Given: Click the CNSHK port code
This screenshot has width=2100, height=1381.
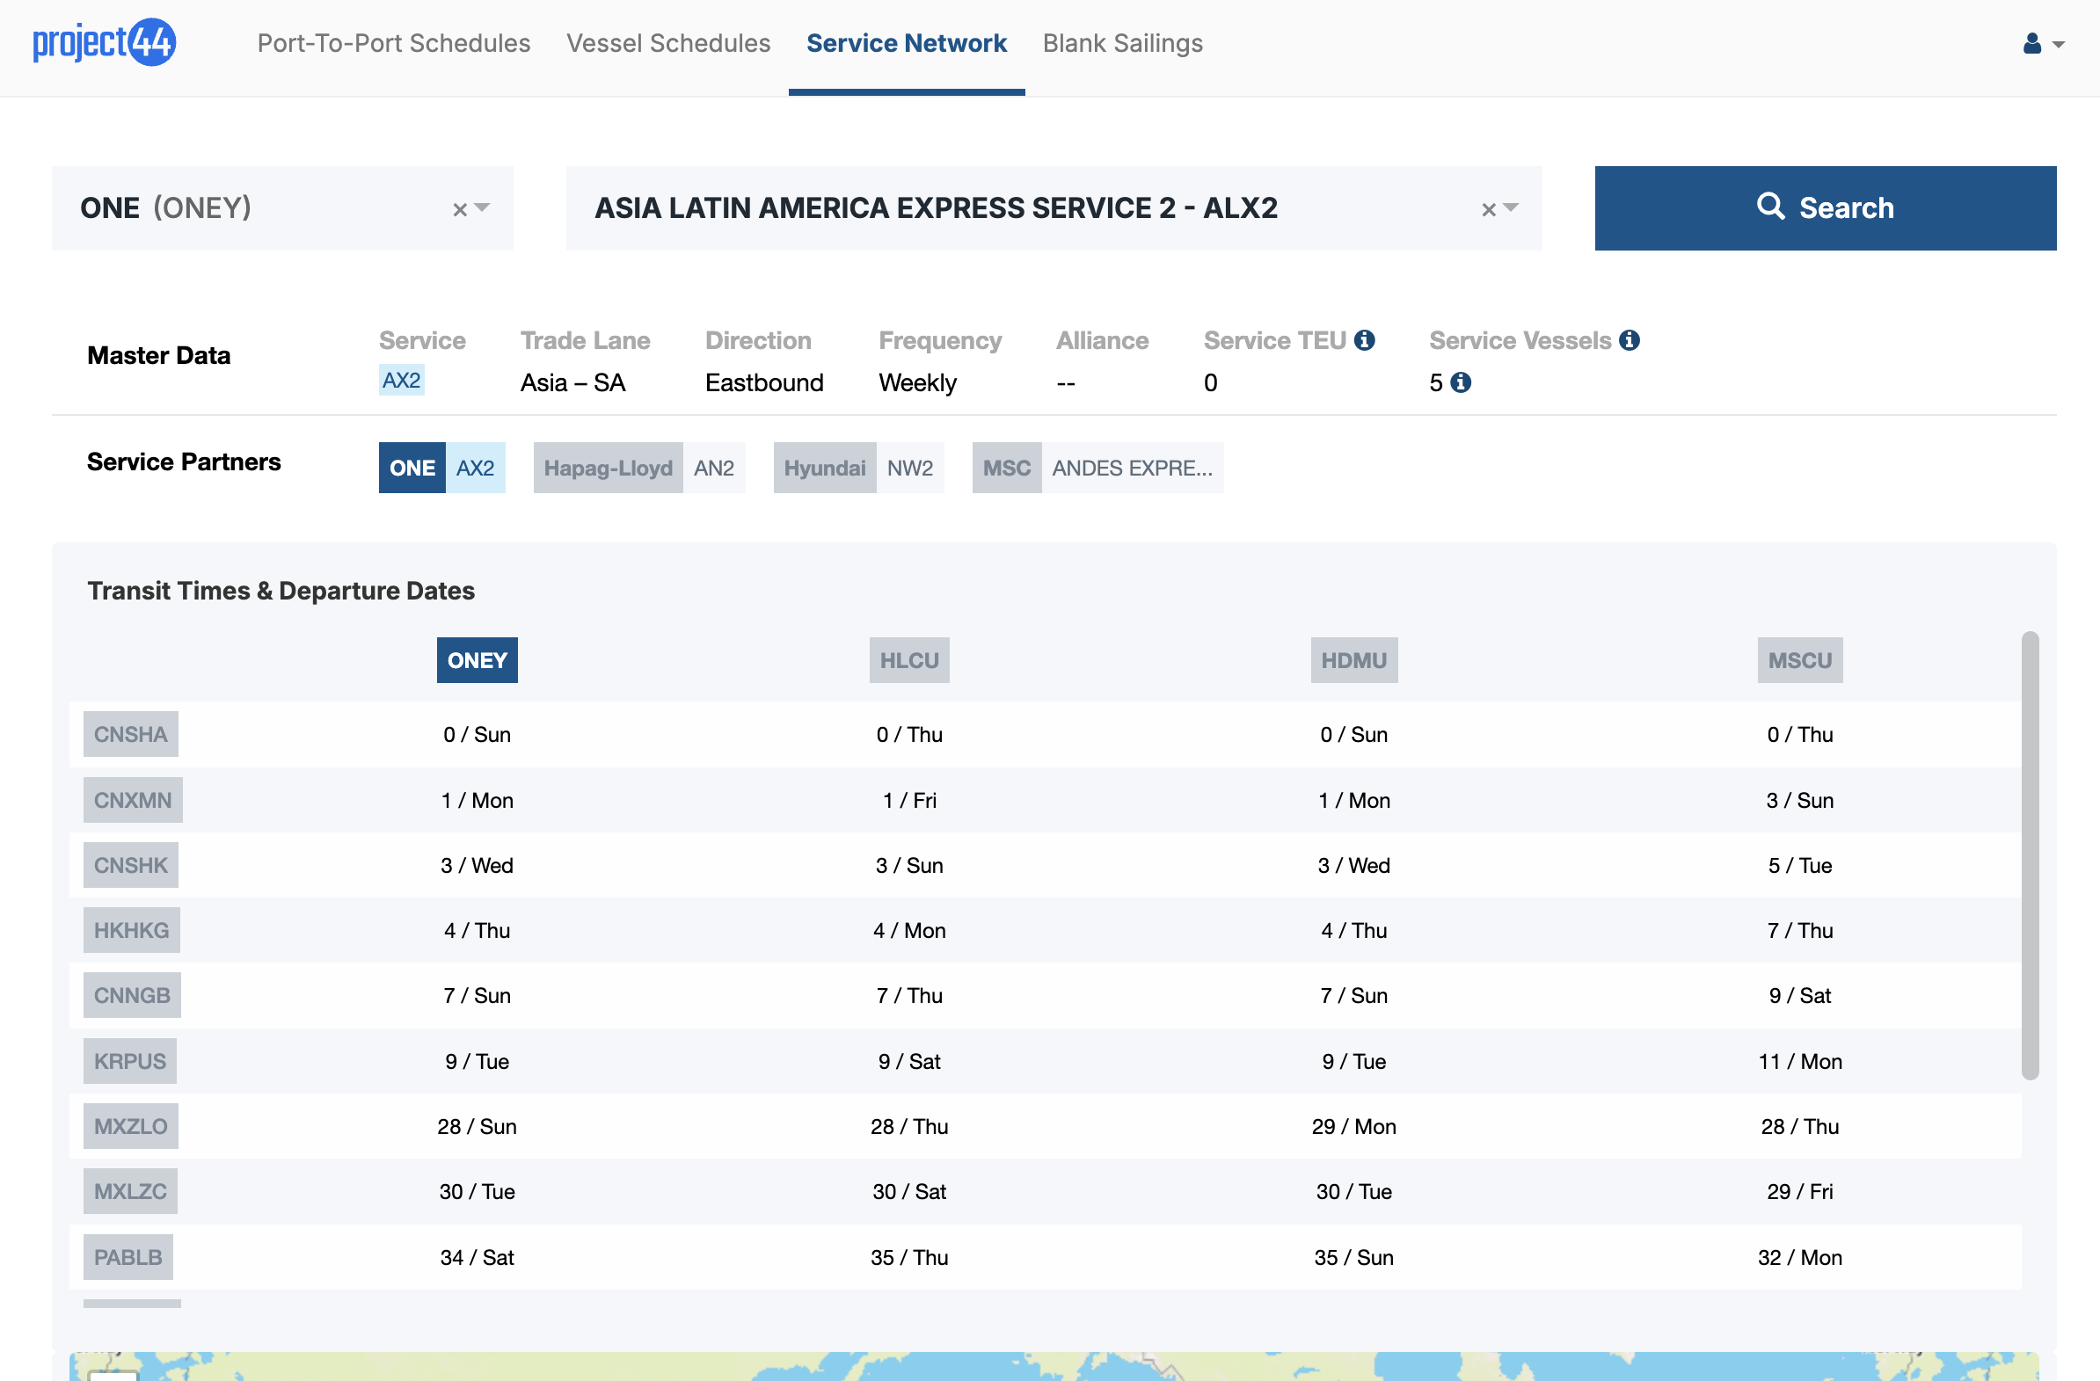Looking at the screenshot, I should click(130, 865).
